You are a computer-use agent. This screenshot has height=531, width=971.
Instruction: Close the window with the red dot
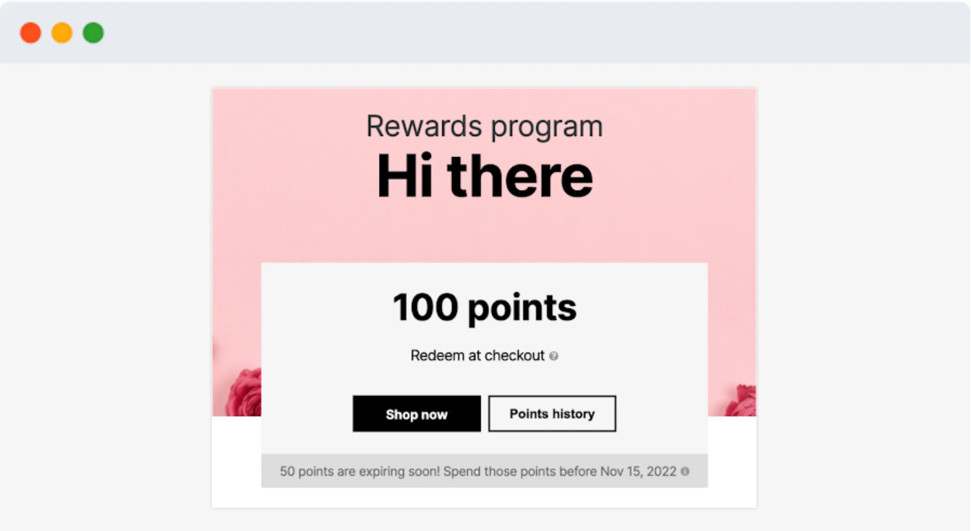point(31,33)
